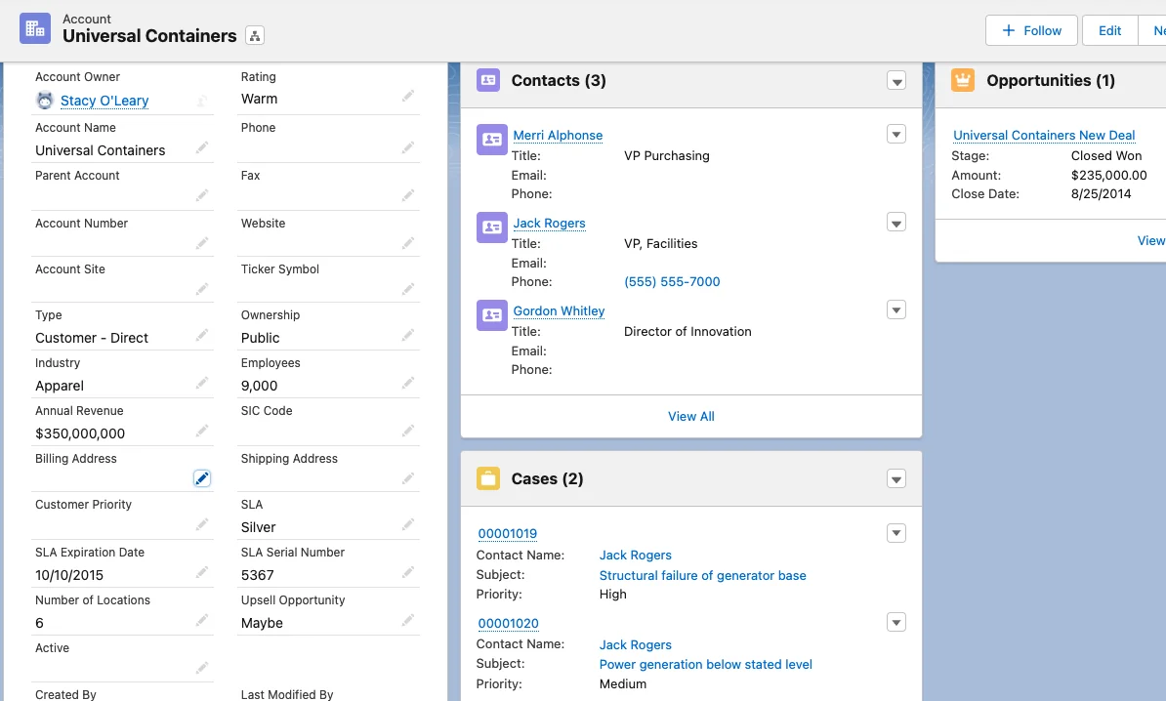1166x701 pixels.
Task: Edit Upsell Opportunity Maybe via pencil
Action: point(407,620)
